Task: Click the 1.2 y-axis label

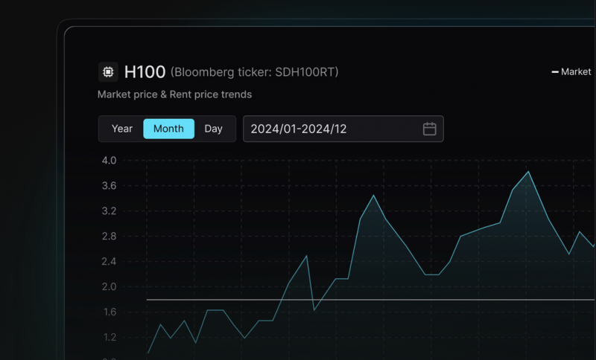Action: (x=110, y=337)
